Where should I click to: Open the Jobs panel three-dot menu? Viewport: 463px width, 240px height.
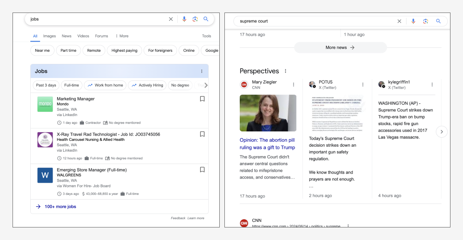[202, 71]
